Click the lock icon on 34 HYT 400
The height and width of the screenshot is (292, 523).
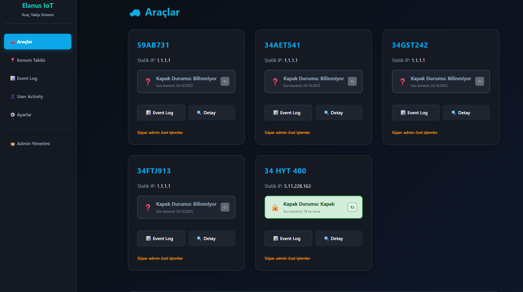tap(275, 207)
